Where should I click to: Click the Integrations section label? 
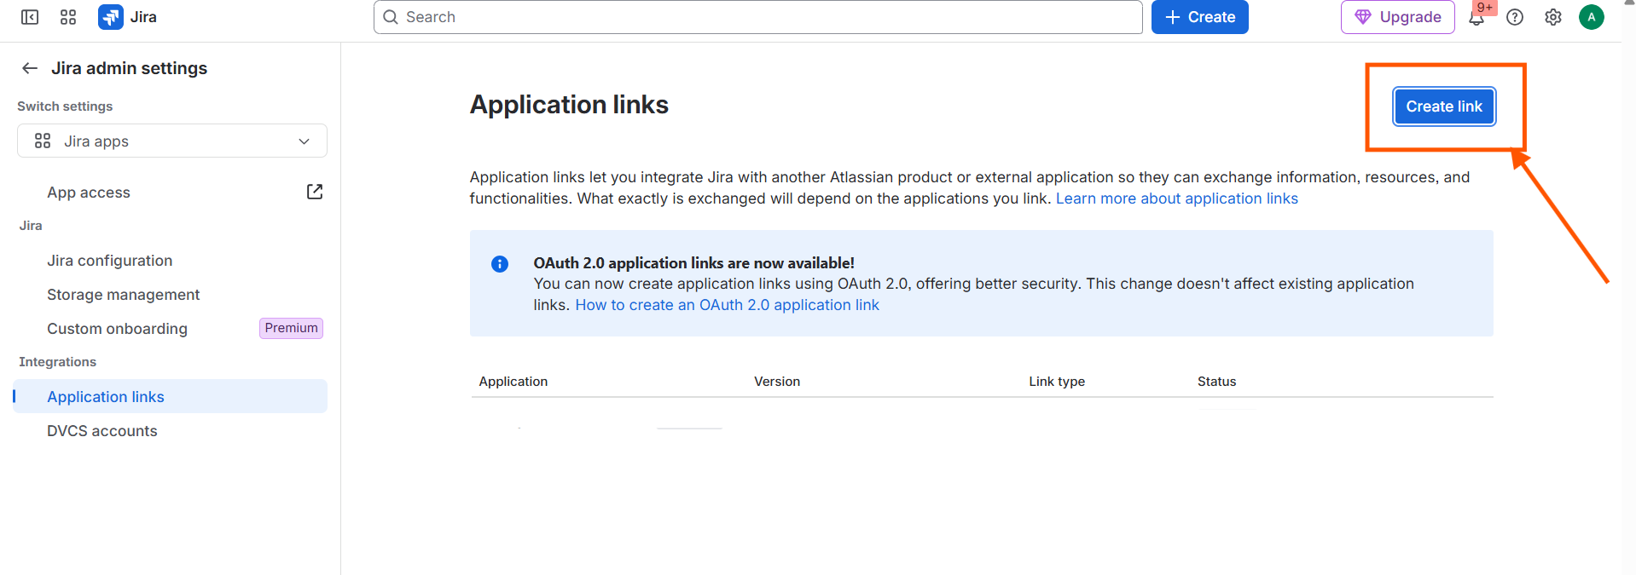[58, 362]
